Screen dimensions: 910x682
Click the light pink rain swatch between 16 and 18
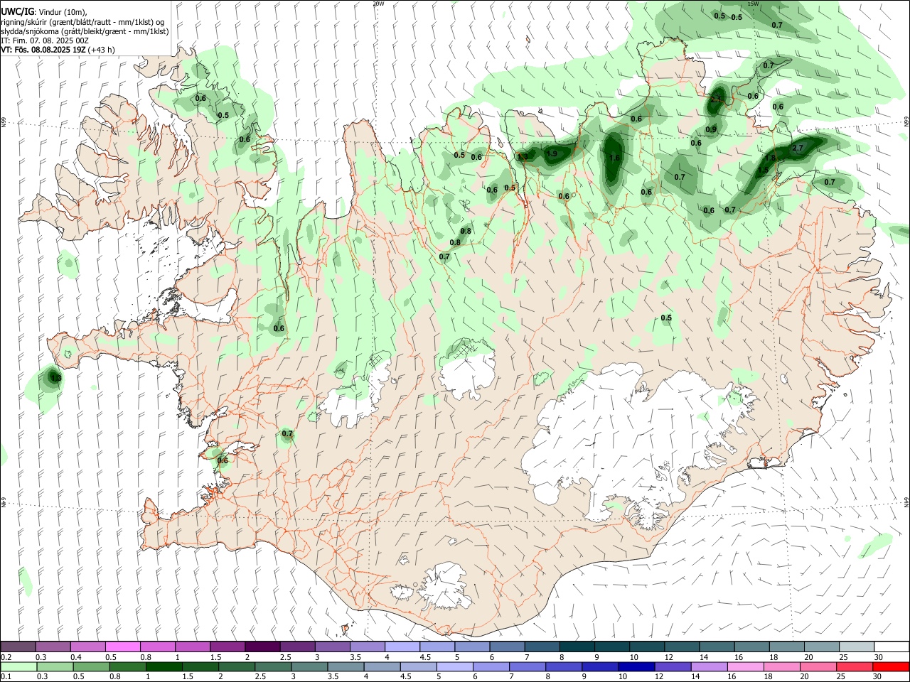click(746, 666)
